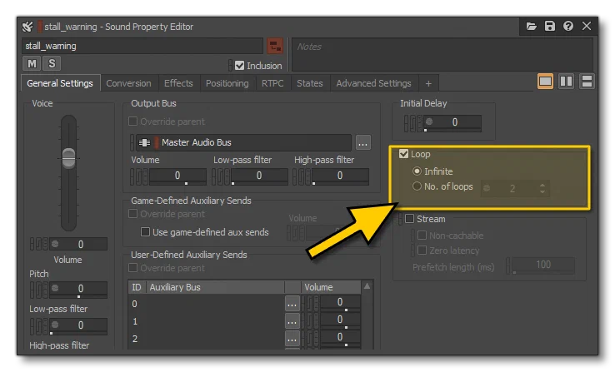
Task: Toggle Game-Defined Auxiliary Sends Override parent
Action: pyautogui.click(x=133, y=214)
